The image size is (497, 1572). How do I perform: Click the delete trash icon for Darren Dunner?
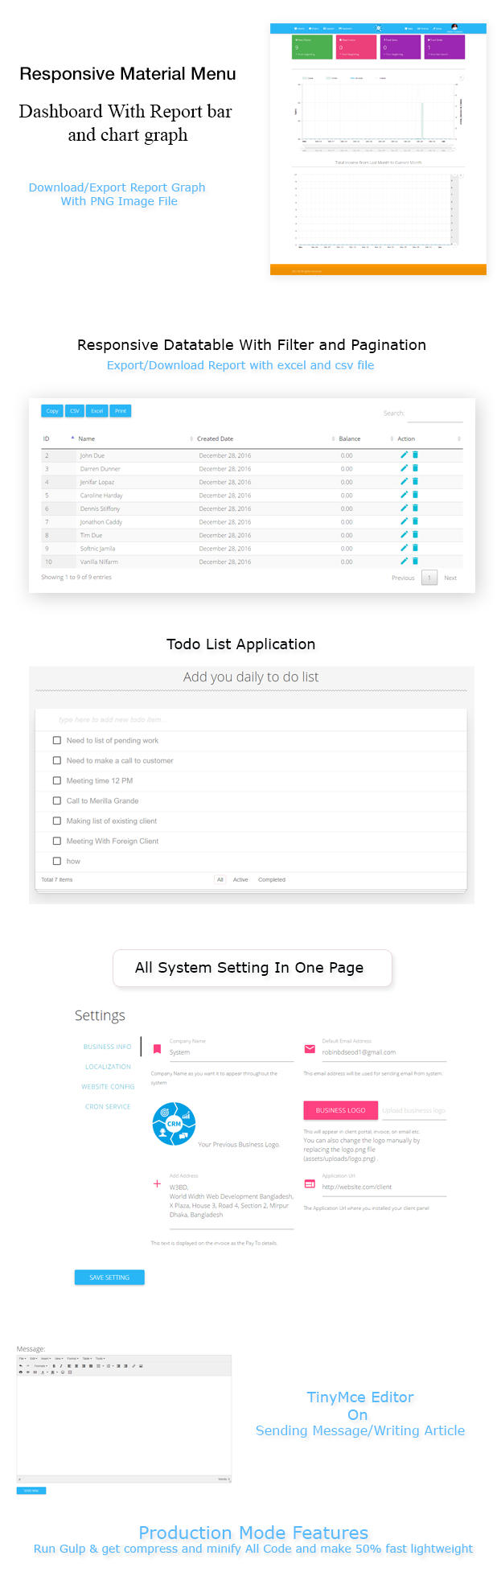coord(416,468)
